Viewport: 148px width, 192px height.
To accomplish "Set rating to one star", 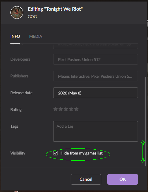I will click(x=56, y=109).
